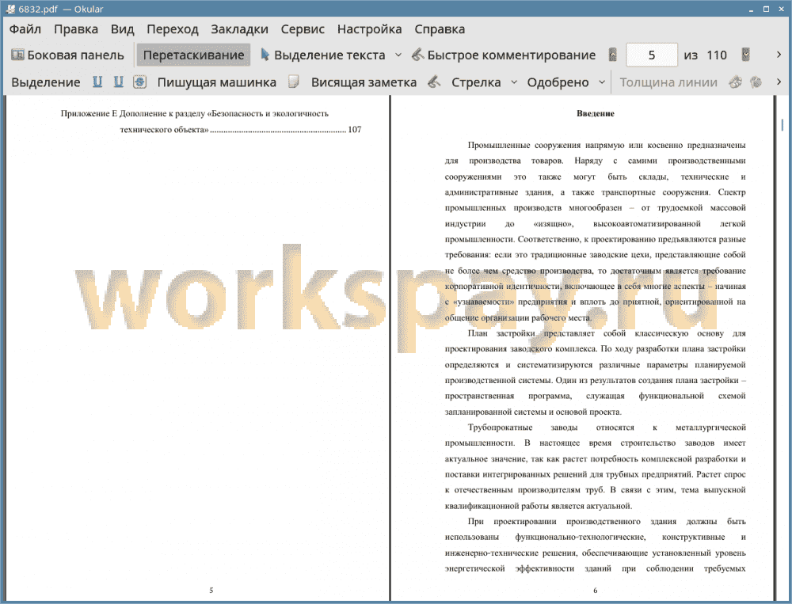
Task: Select the freehand line icon before Стрелка
Action: click(x=434, y=82)
